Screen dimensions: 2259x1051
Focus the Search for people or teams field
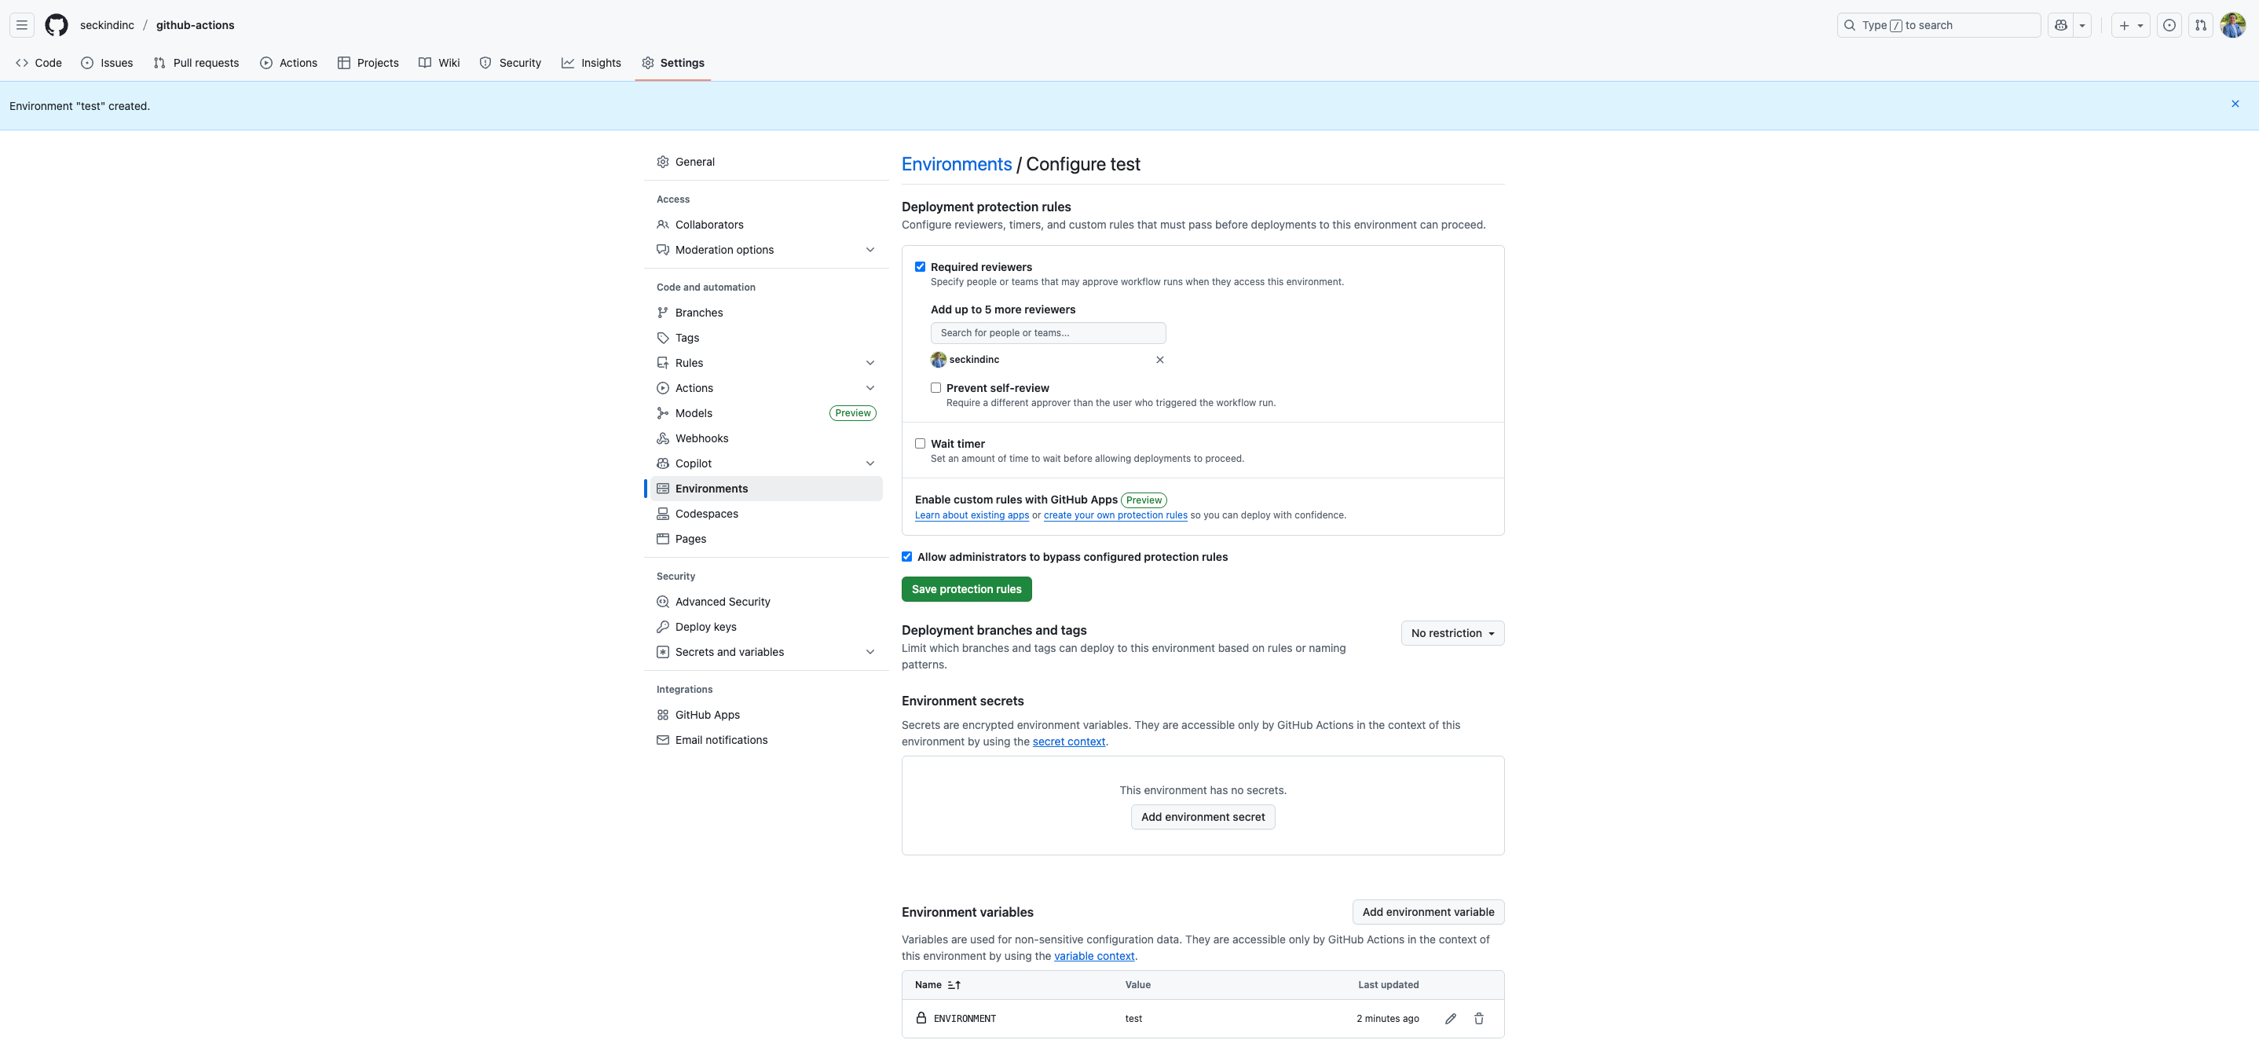pyautogui.click(x=1047, y=333)
